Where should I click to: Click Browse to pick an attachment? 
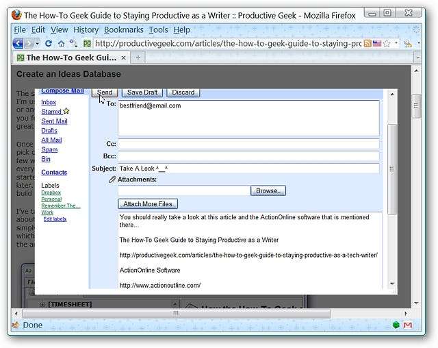[268, 190]
